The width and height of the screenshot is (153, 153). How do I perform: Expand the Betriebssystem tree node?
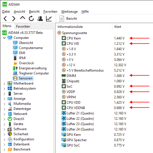pyautogui.click(x=4, y=89)
